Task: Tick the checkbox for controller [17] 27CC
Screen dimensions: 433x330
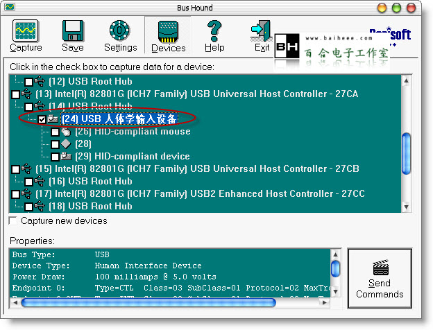Action: pos(15,194)
